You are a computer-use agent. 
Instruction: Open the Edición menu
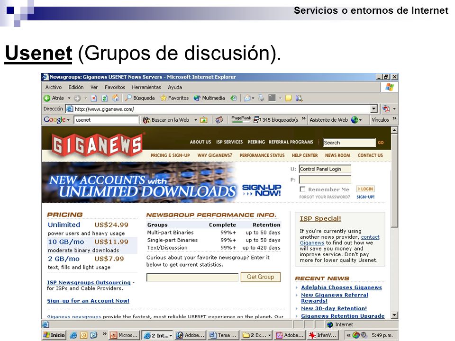pyautogui.click(x=76, y=87)
